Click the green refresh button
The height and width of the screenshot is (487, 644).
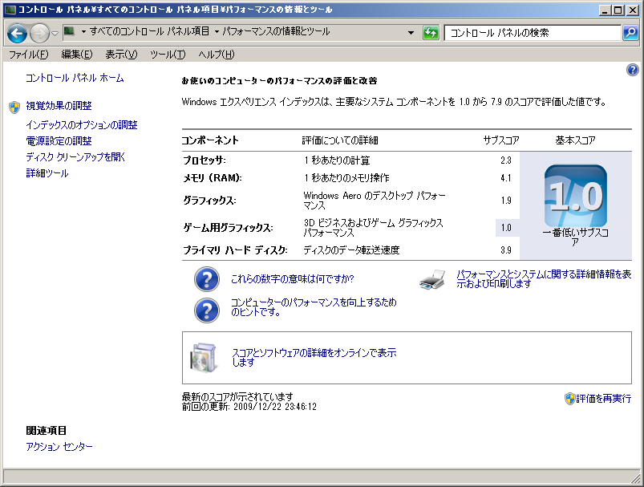pos(431,33)
